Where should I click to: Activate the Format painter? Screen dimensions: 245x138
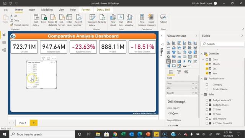click(20, 25)
